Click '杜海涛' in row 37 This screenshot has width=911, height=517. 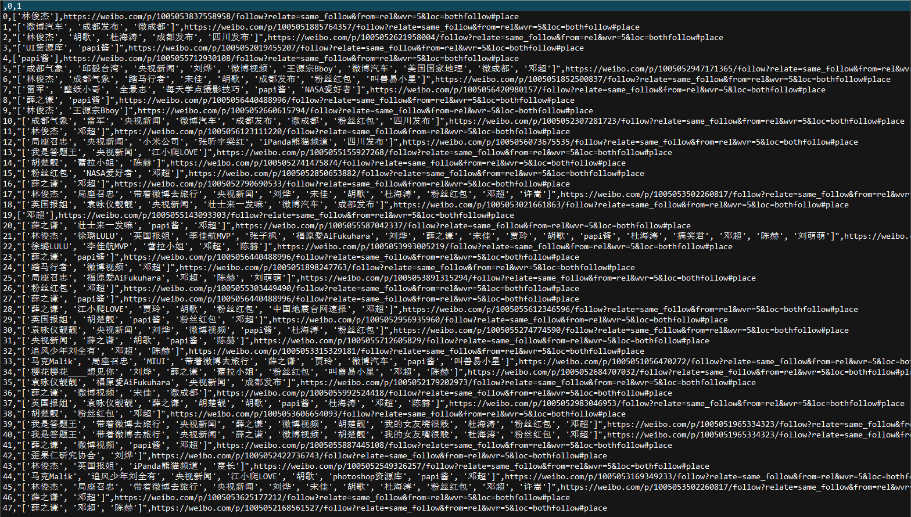click(x=342, y=403)
